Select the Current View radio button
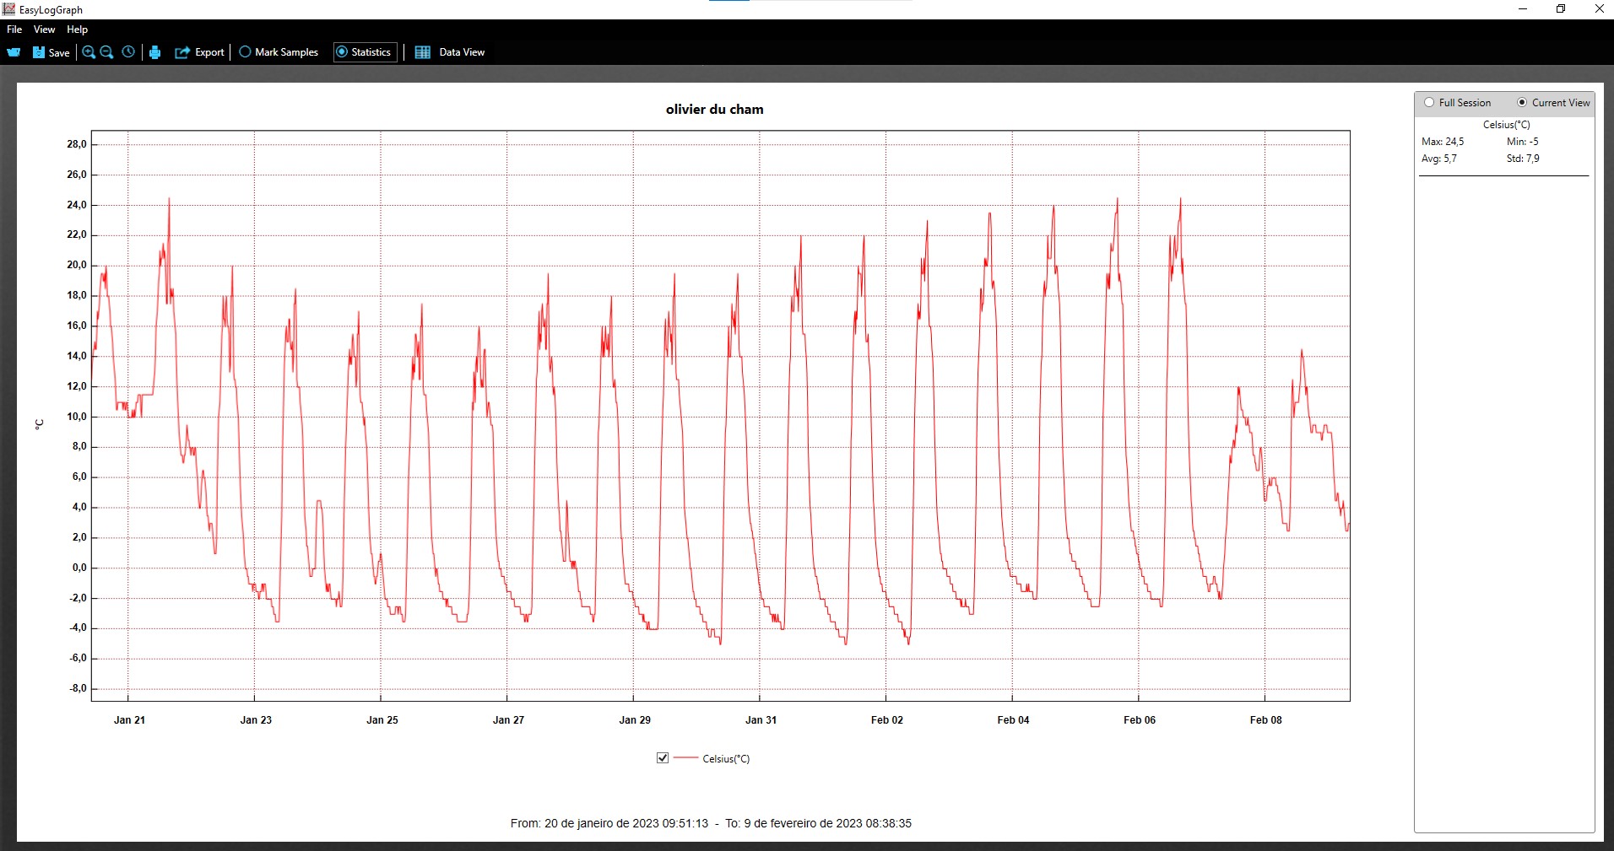 coord(1522,103)
